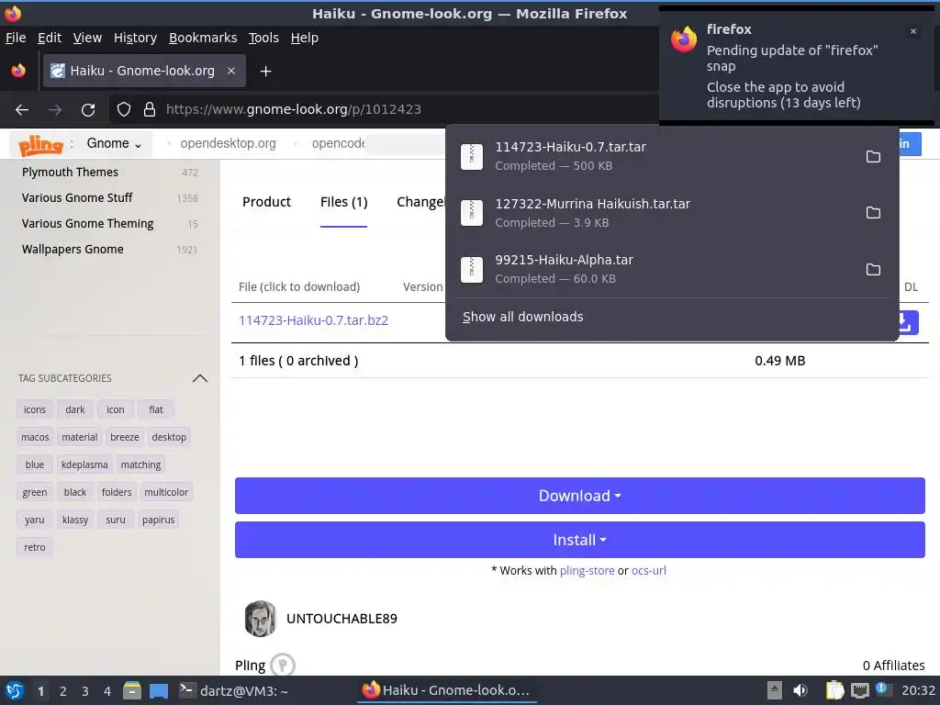The image size is (940, 705).
Task: Show 114723-Haiku-0.7.tar.tar in folder
Action: pyautogui.click(x=873, y=156)
